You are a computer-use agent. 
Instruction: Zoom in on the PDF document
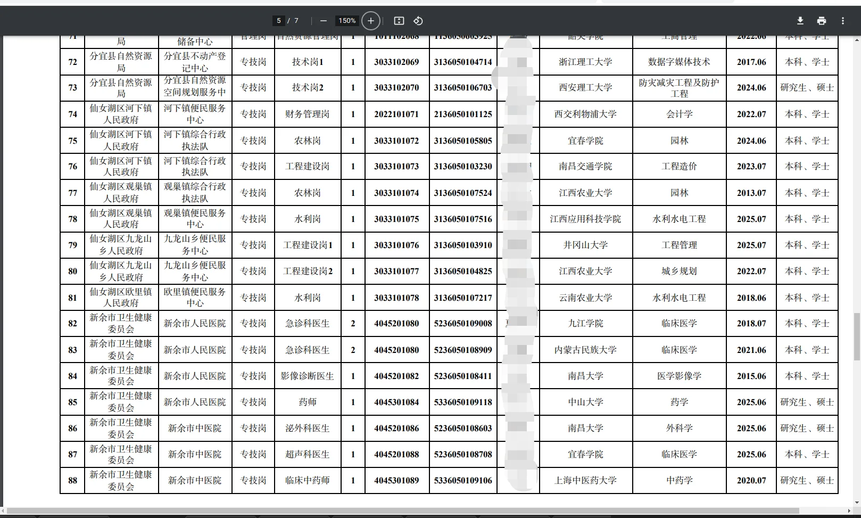(370, 20)
